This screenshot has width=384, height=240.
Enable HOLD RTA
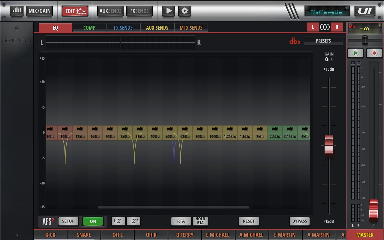(200, 221)
